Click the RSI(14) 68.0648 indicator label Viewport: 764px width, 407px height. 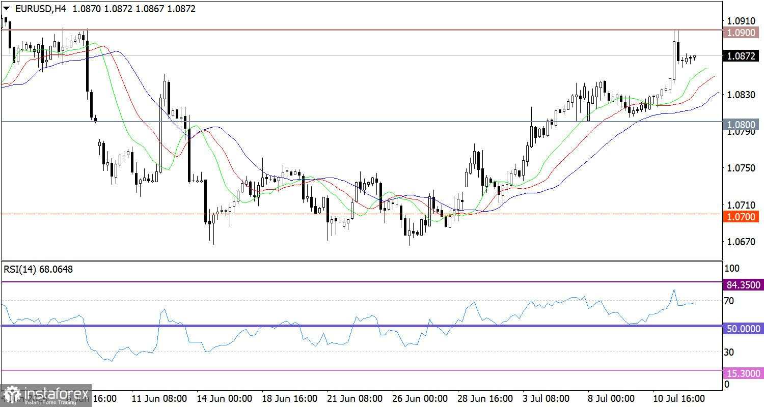38,269
